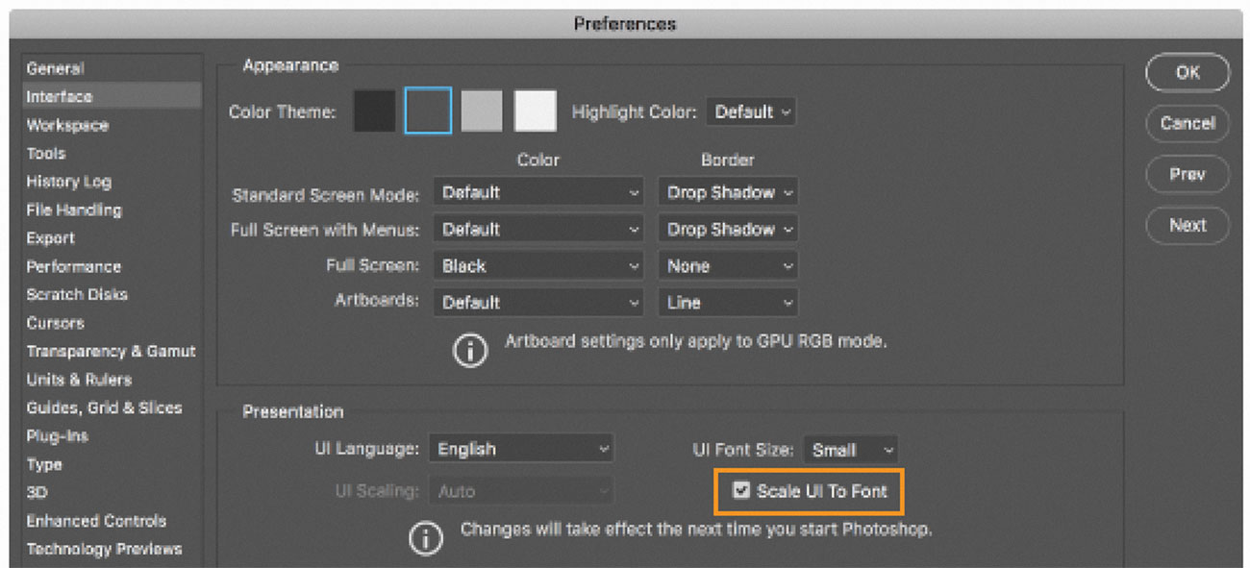
Task: Open Standard Screen Mode color dropdown
Action: tap(538, 192)
